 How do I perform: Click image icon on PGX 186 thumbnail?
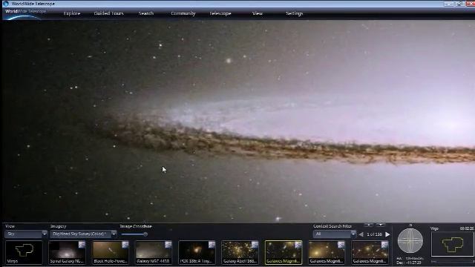(x=212, y=245)
